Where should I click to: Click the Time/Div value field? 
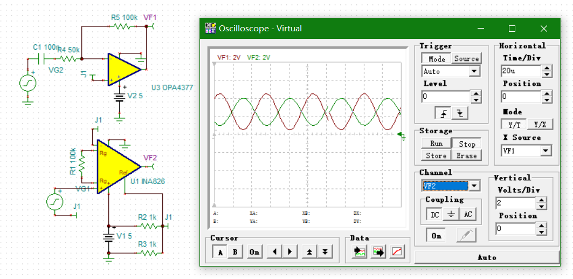coord(521,71)
